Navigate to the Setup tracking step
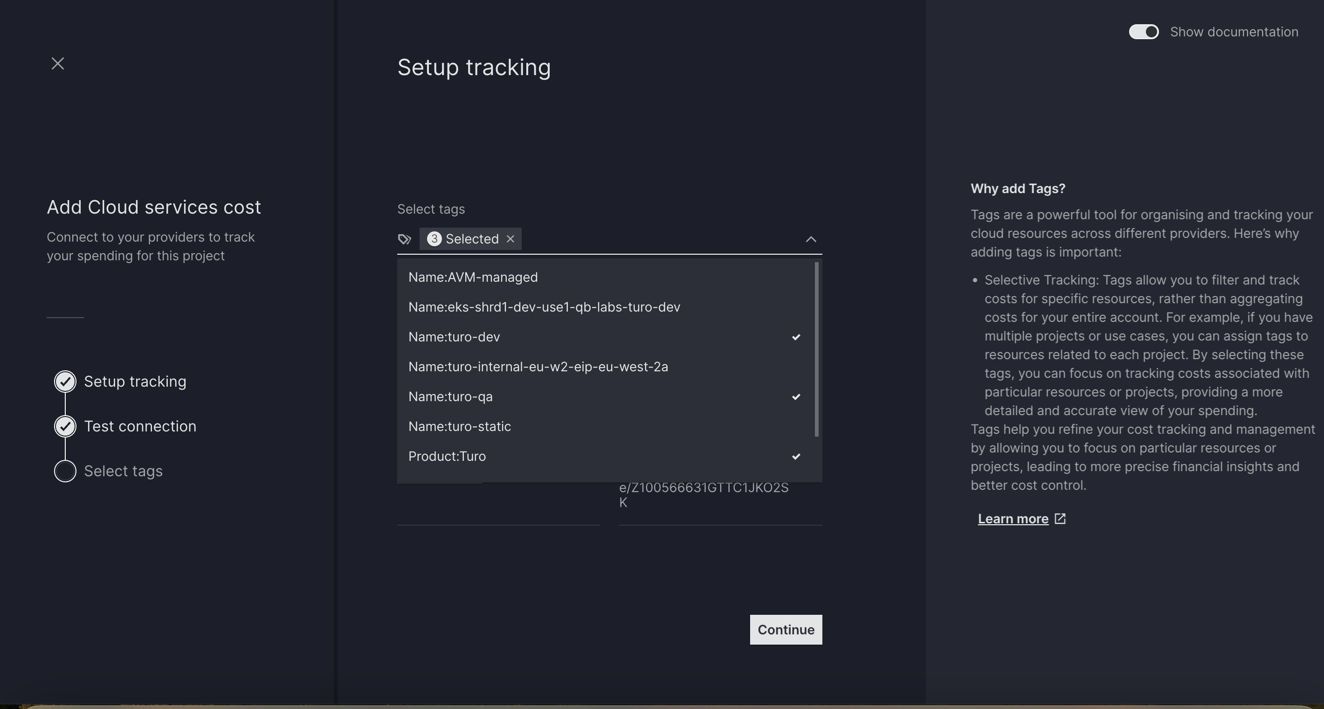The width and height of the screenshot is (1324, 709). [135, 382]
